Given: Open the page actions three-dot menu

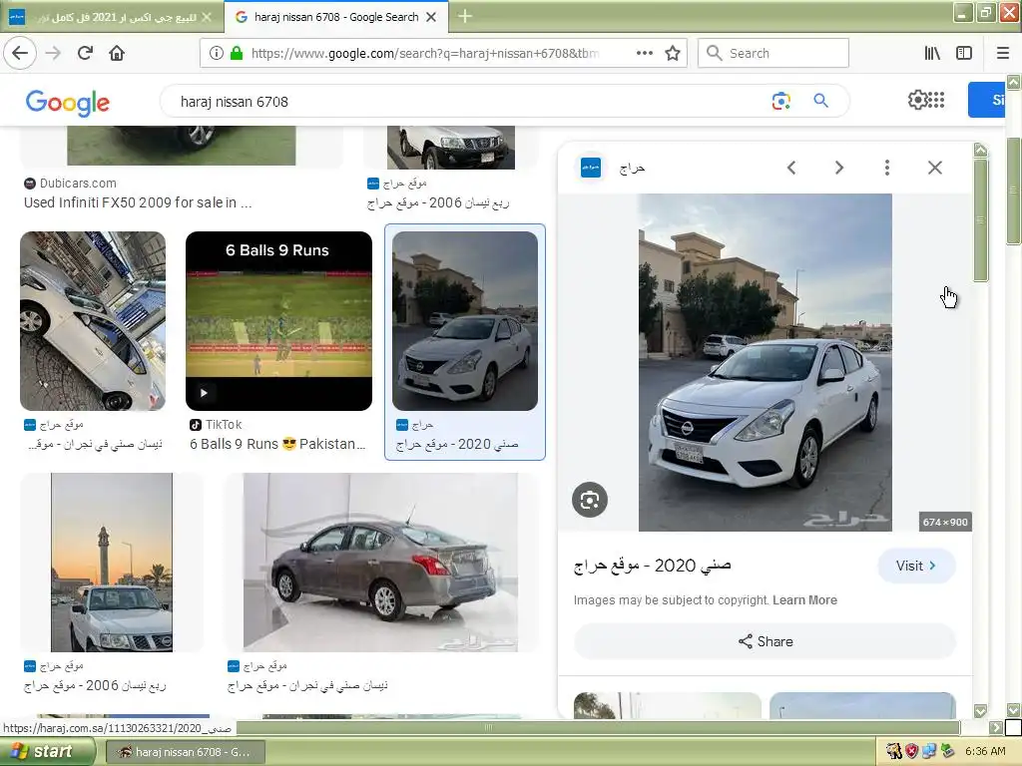Looking at the screenshot, I should pyautogui.click(x=644, y=53).
